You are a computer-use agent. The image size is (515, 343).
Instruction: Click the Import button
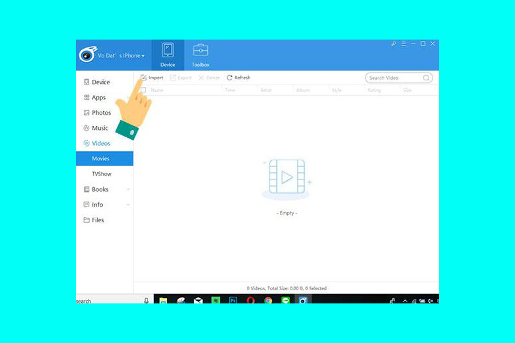pyautogui.click(x=152, y=78)
